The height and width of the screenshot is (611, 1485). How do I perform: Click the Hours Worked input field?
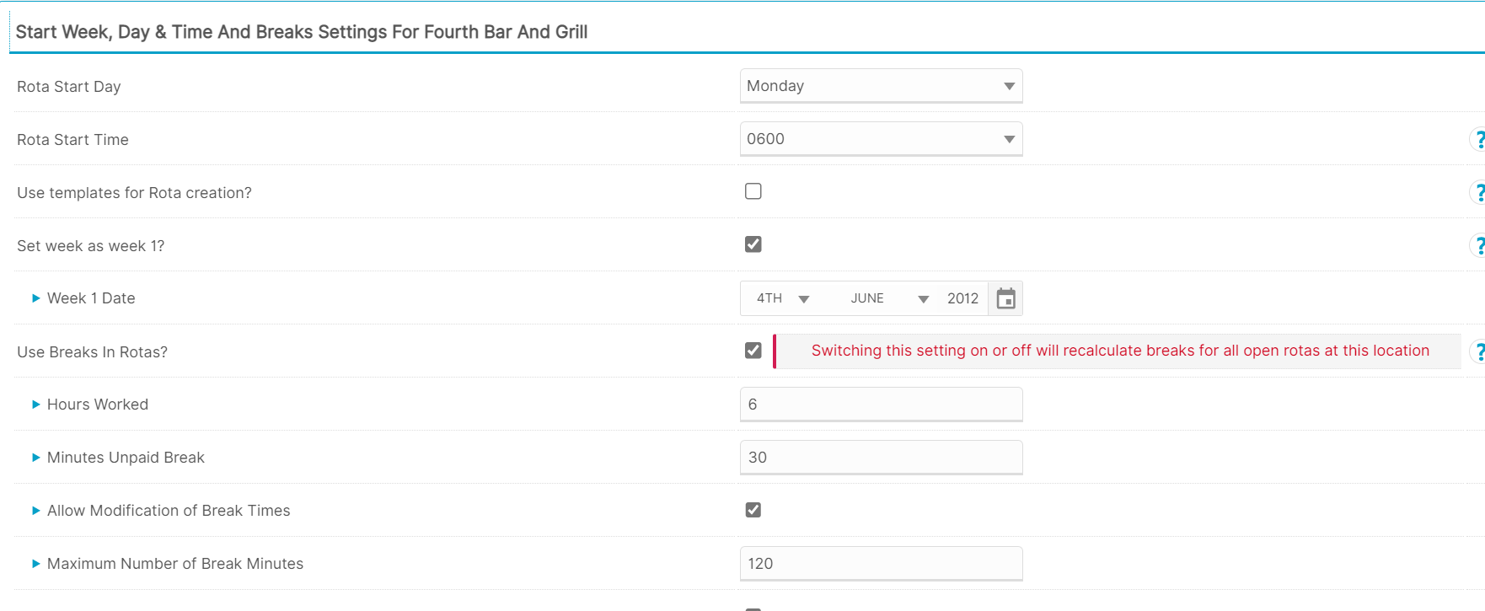881,405
